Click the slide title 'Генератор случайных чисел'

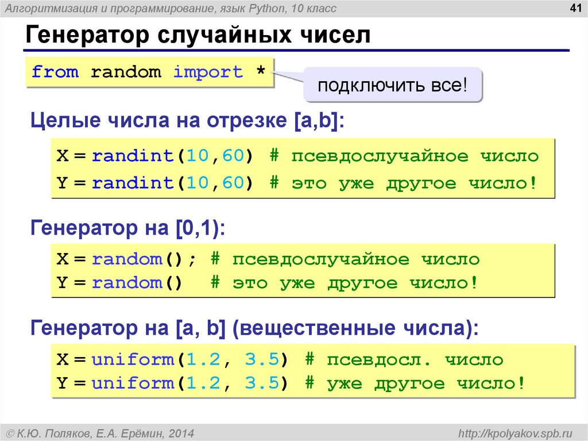(x=198, y=35)
